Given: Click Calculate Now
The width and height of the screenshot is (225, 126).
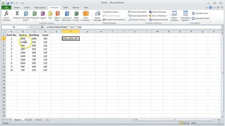Looking at the screenshot, I should (x=200, y=13).
